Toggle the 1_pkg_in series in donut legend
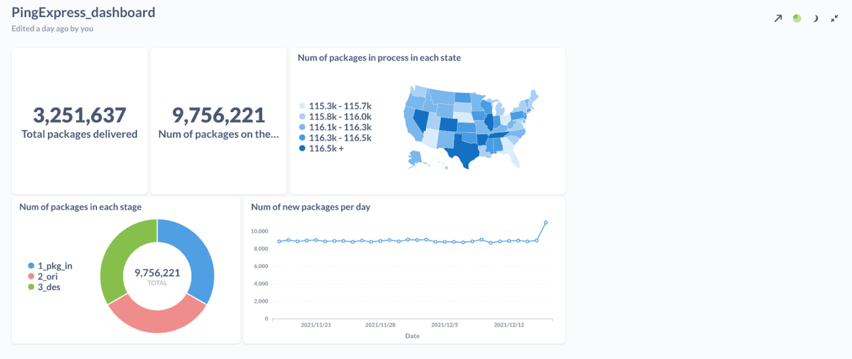This screenshot has height=359, width=852. [x=53, y=266]
